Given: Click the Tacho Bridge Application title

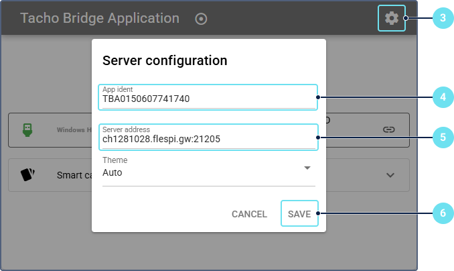Looking at the screenshot, I should [x=100, y=18].
